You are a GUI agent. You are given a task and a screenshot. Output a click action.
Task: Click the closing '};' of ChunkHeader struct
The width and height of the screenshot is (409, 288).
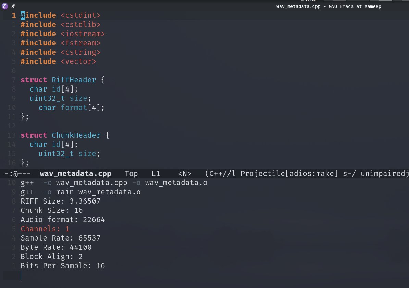coord(25,163)
